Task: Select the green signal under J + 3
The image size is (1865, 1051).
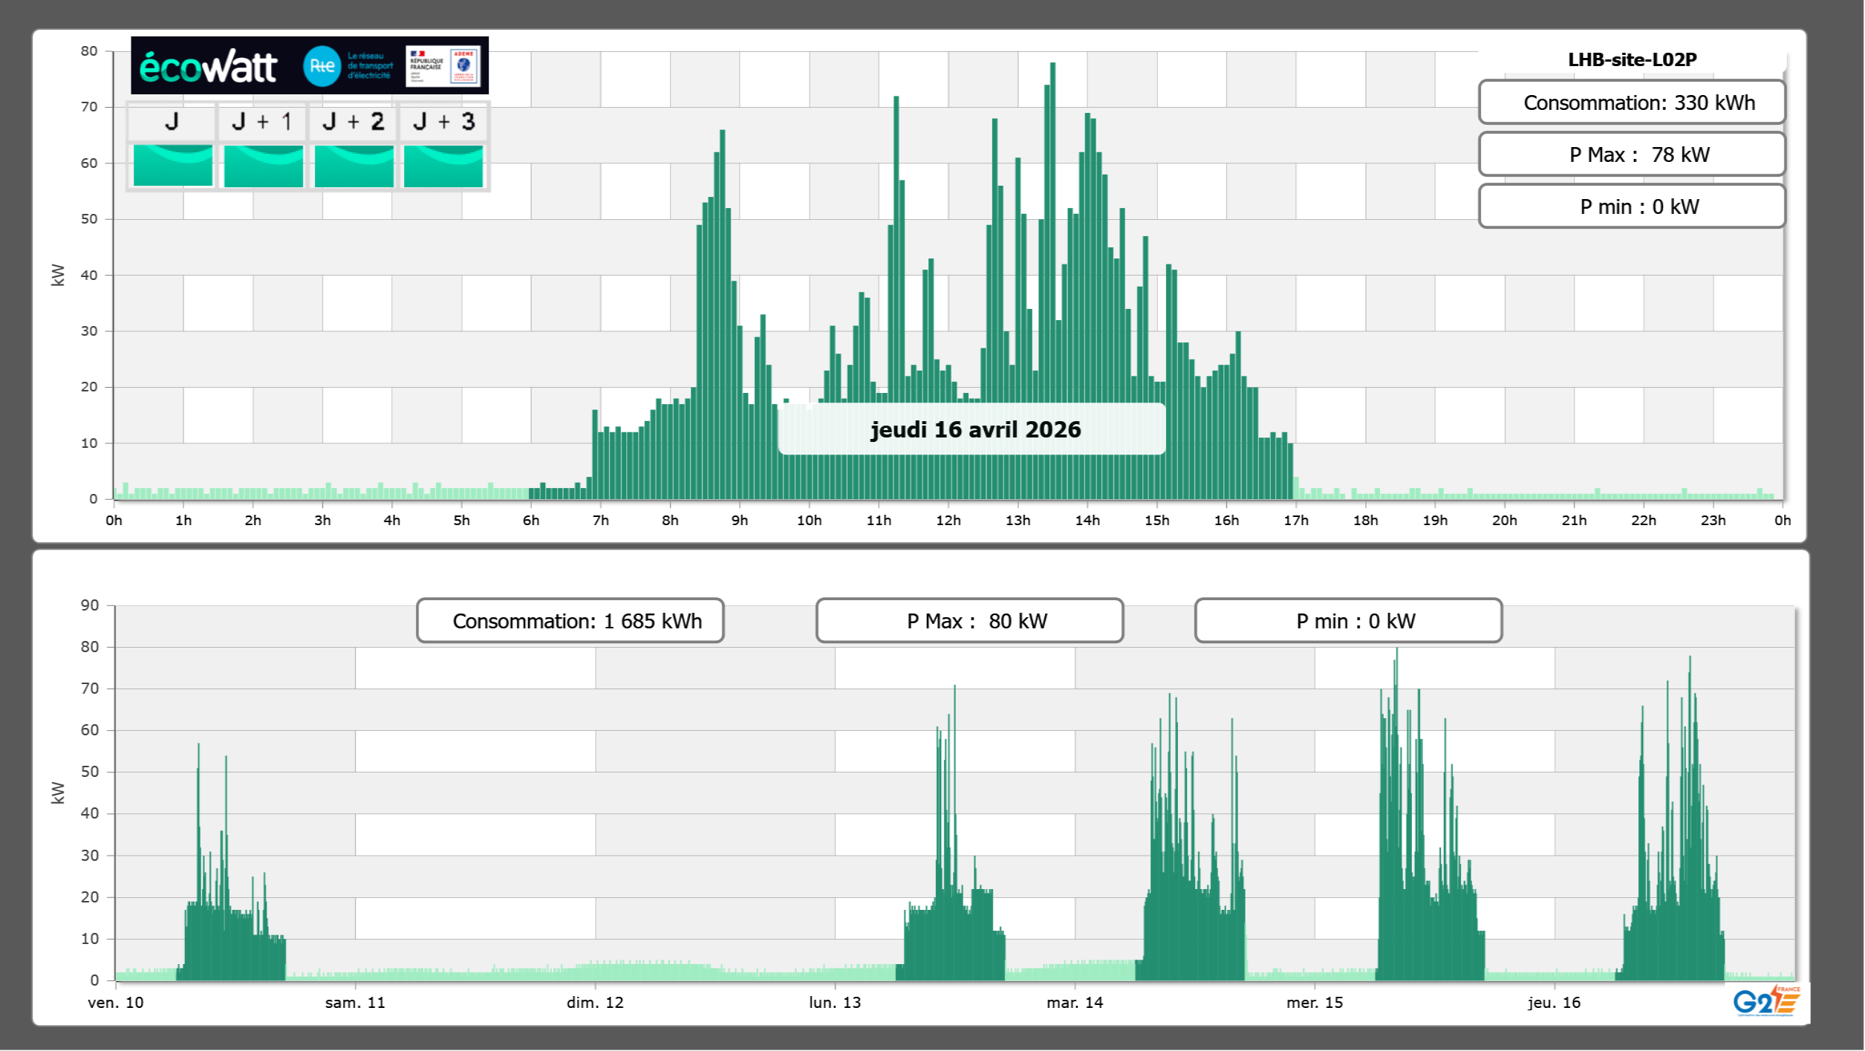Action: coord(443,166)
